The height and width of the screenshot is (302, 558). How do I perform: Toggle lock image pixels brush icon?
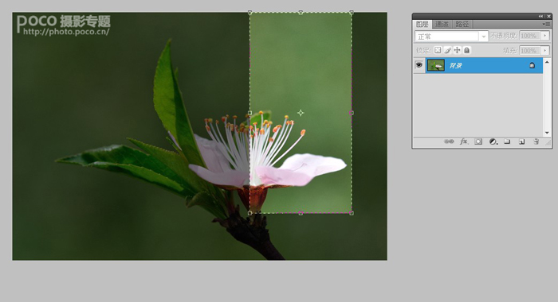coord(447,50)
